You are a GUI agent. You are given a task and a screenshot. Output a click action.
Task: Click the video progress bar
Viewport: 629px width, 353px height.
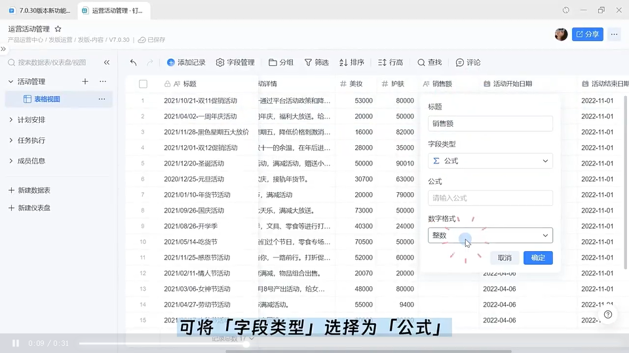[x=295, y=343]
